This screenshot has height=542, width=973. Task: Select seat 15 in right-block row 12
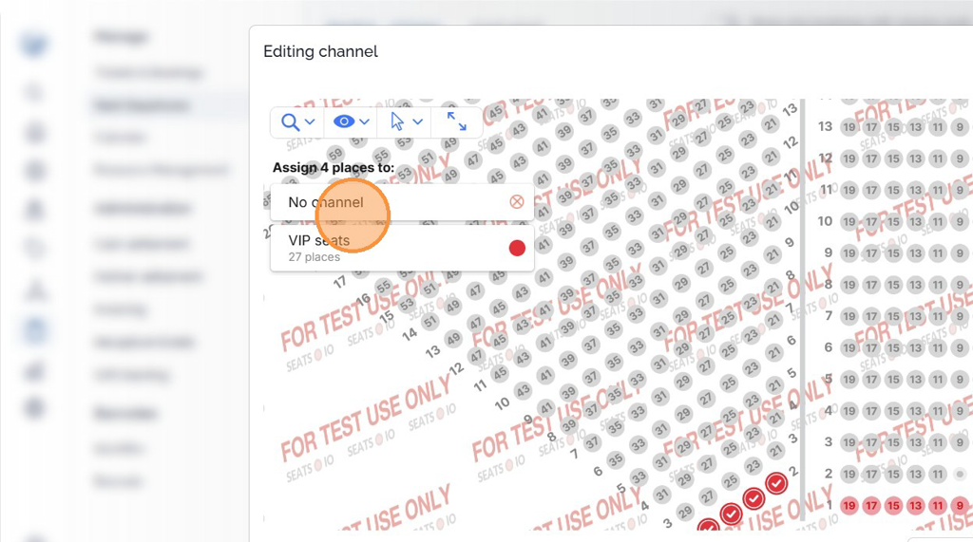coord(893,159)
